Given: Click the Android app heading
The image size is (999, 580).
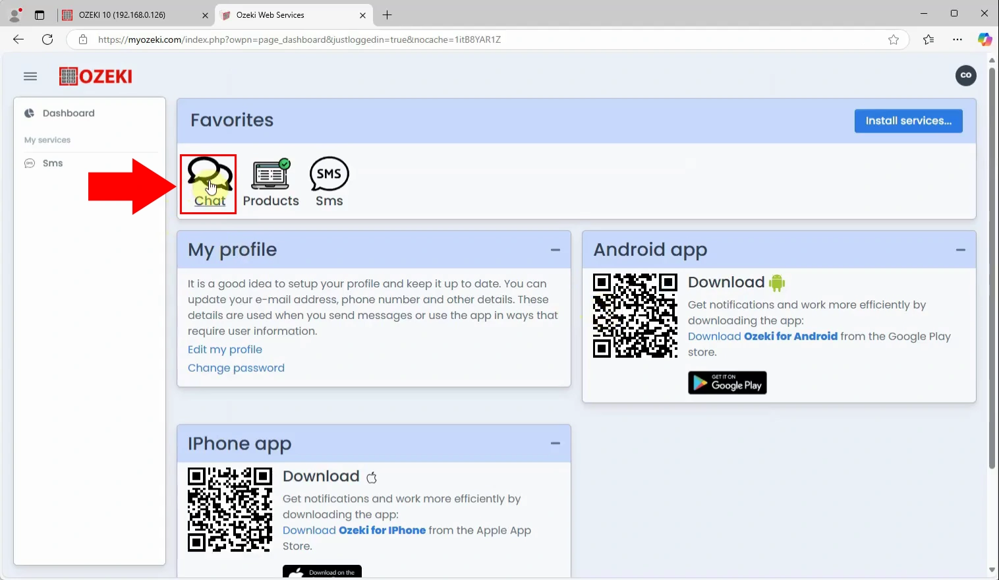Looking at the screenshot, I should (650, 250).
